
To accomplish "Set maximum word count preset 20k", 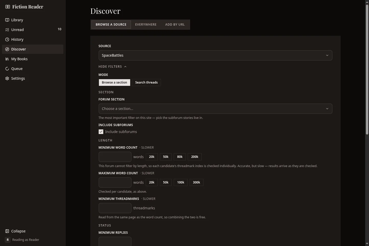I will 152,182.
